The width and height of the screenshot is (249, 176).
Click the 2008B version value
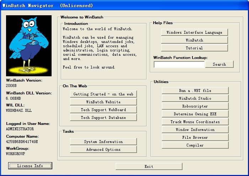pyautogui.click(x=11, y=86)
